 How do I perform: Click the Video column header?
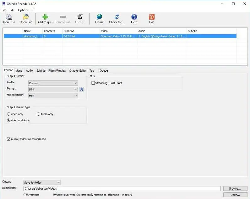click(x=118, y=31)
